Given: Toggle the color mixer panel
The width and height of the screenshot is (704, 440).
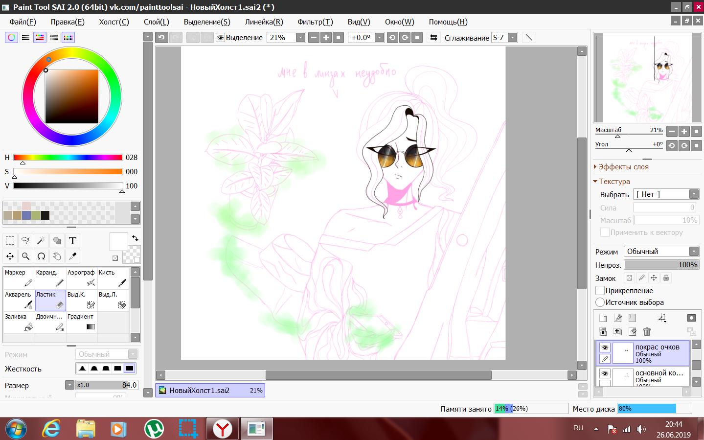Looking at the screenshot, I should click(x=54, y=37).
